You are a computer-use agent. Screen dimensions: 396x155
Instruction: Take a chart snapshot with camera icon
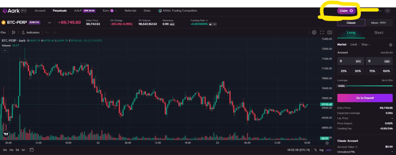[330, 32]
